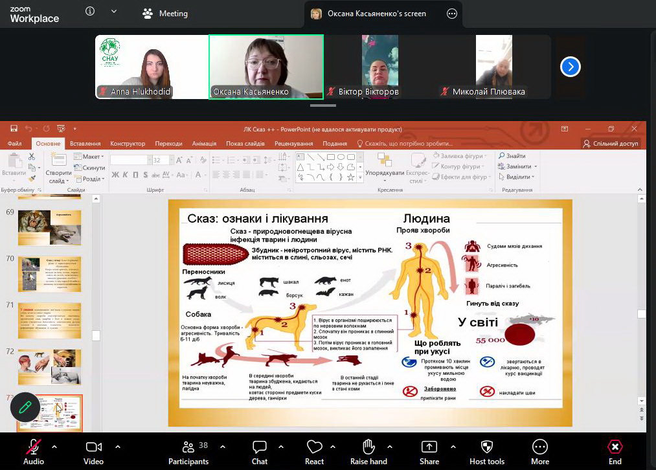Open screen share options for Оксана Касьяненко
The image size is (656, 470).
452,14
